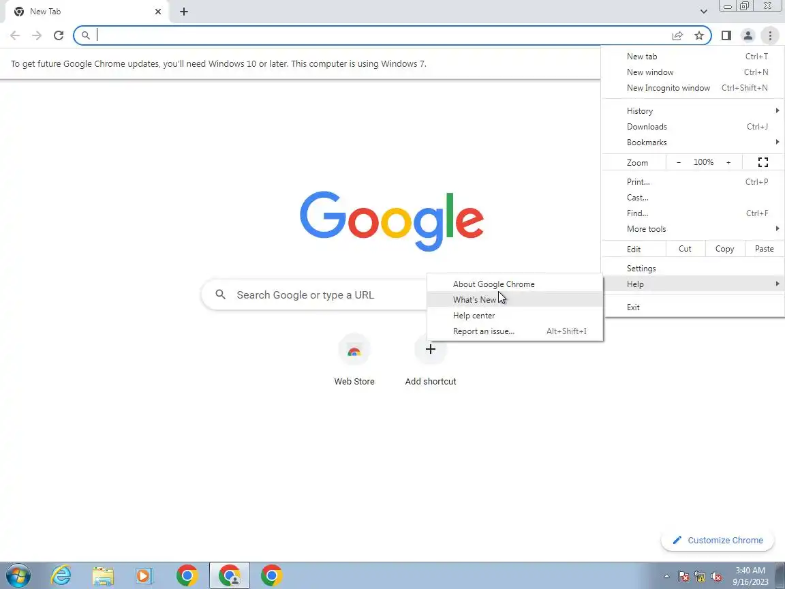Click the active Chrome profile taskbar icon
Image resolution: width=785 pixels, height=589 pixels.
[x=229, y=575]
